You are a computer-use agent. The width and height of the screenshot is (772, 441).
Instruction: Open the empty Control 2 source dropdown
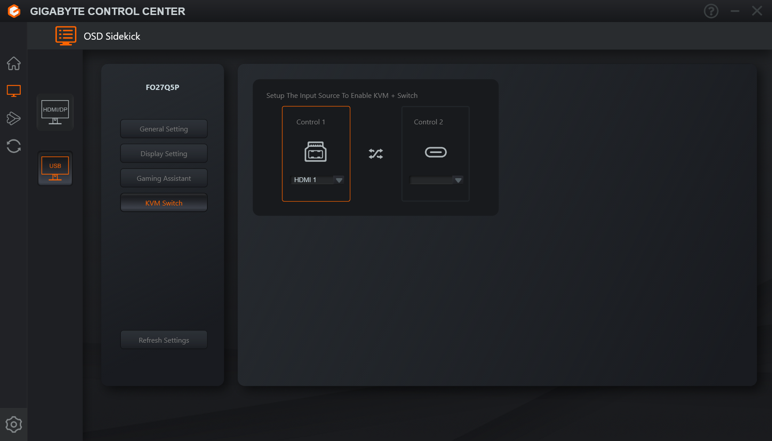tap(436, 180)
